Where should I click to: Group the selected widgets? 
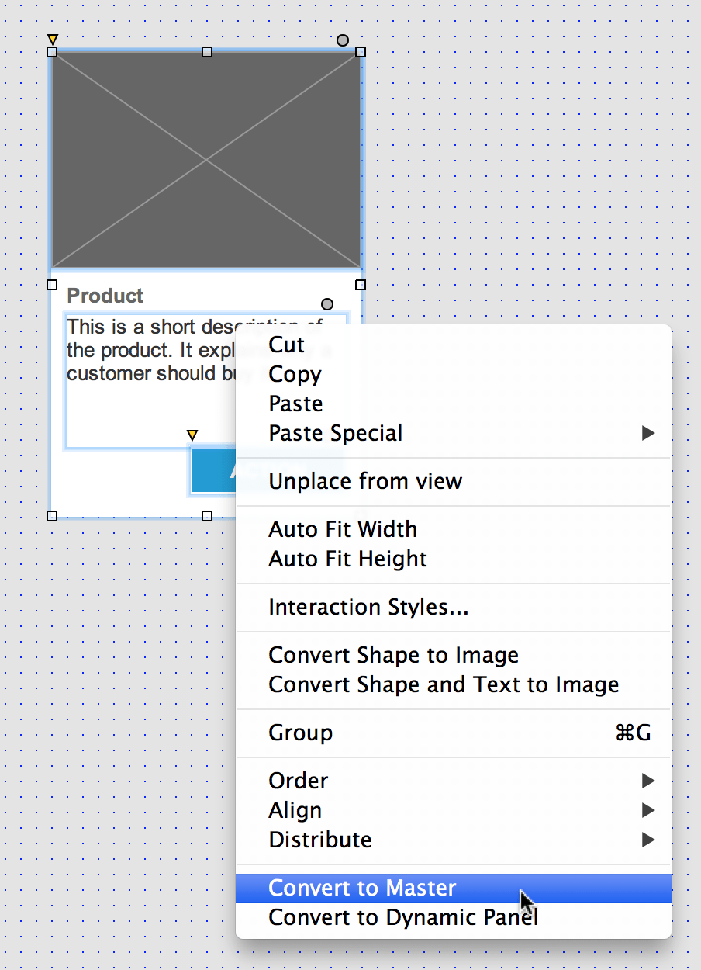coord(454,733)
